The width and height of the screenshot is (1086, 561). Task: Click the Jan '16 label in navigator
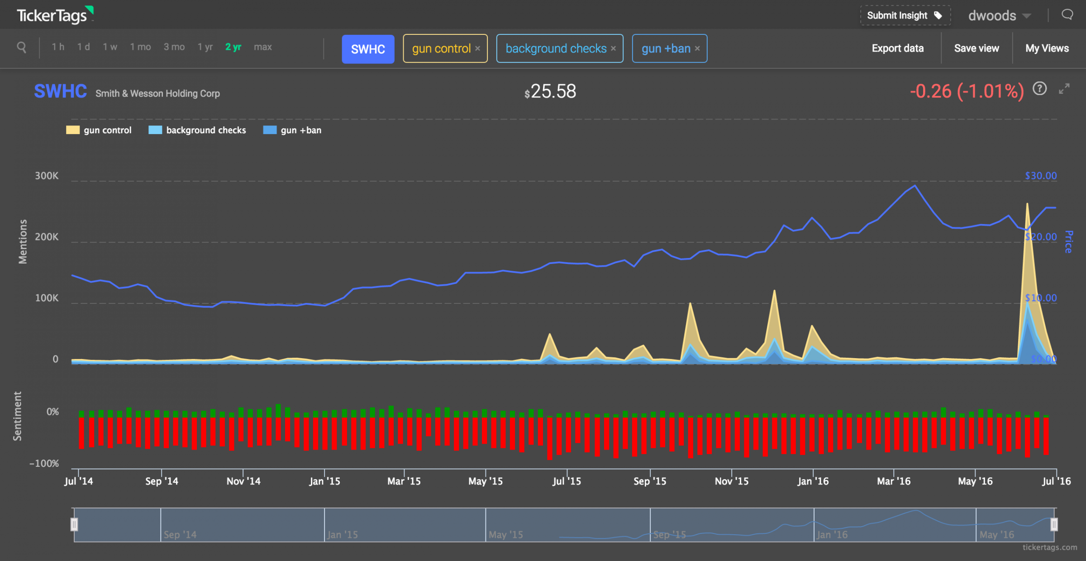tap(832, 535)
